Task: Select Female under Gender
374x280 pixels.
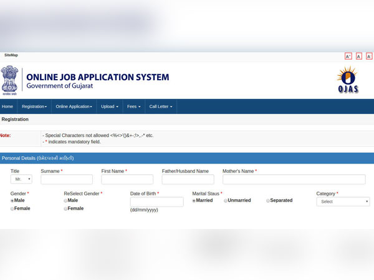Action: [x=12, y=209]
